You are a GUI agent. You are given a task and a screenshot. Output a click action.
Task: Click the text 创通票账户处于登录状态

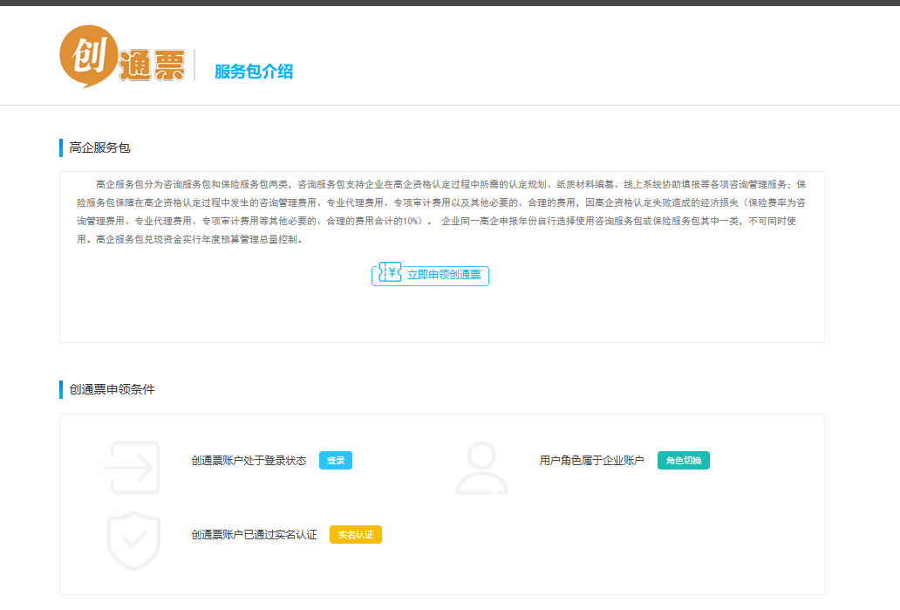tap(249, 461)
